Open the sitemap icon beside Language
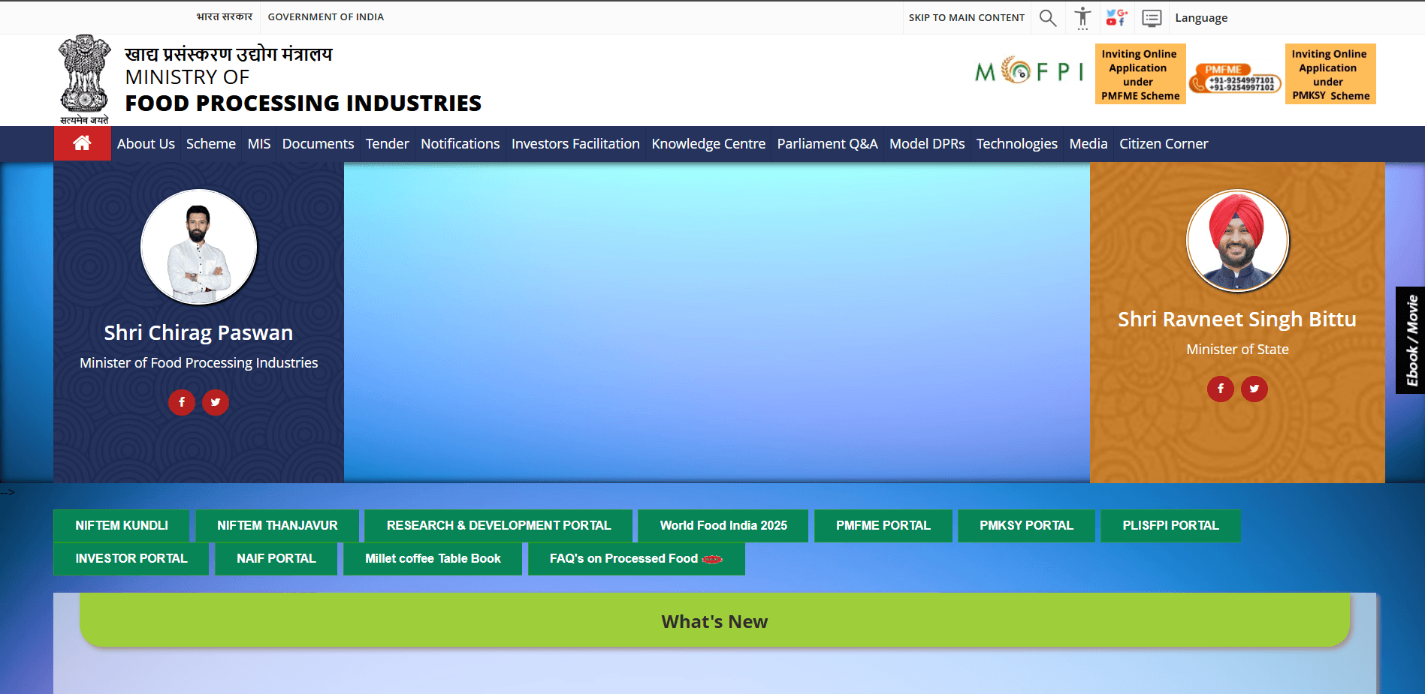 1152,18
